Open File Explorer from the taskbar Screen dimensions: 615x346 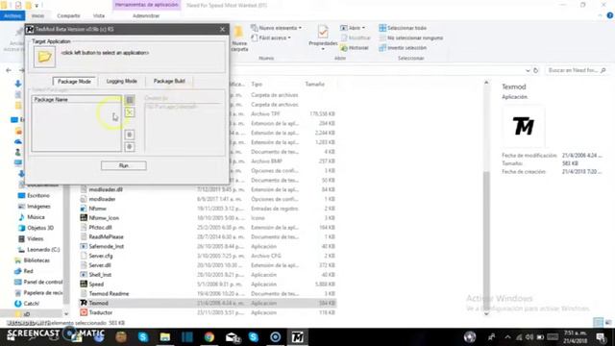165,337
